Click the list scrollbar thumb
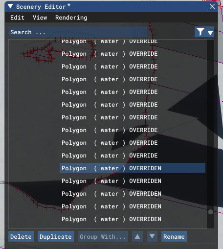This screenshot has height=249, width=223. point(210,212)
